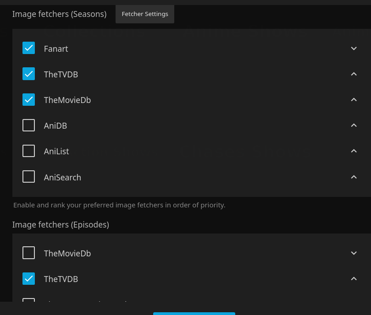Move AniSearch up in priority
Viewport: 371px width, 315px height.
coord(354,177)
